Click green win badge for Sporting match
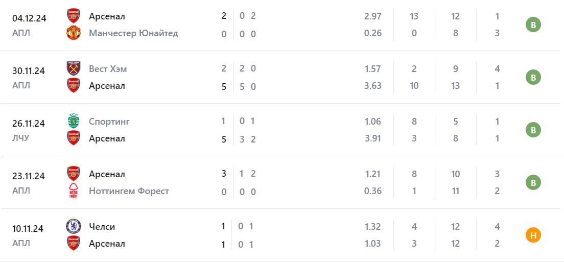 coord(533,130)
